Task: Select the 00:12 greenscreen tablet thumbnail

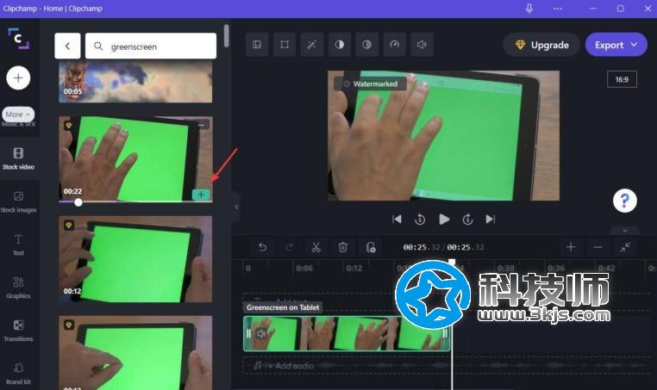Action: (x=135, y=259)
